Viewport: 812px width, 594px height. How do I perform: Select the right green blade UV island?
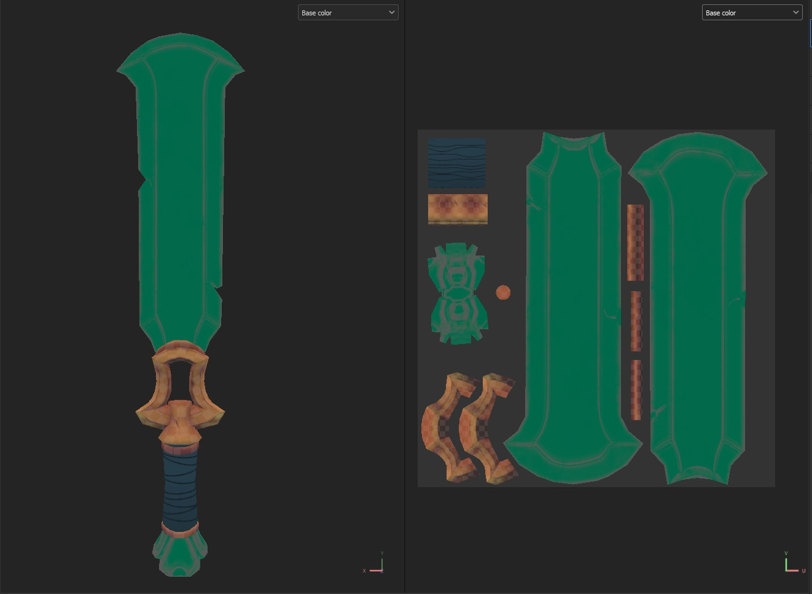[x=697, y=307]
